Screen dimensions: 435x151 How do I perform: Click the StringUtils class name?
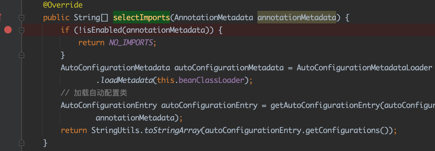[115, 130]
